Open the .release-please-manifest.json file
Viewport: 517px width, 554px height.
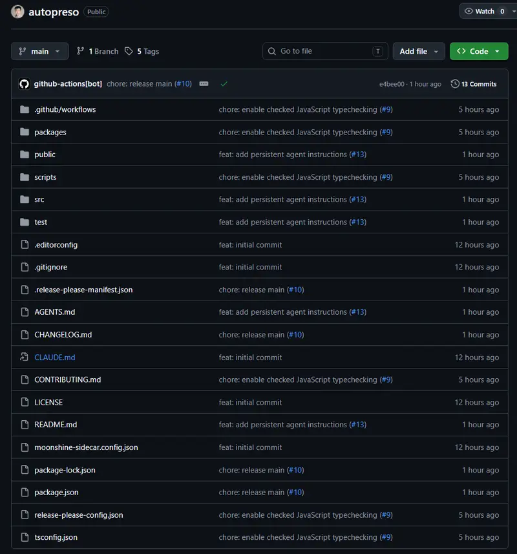pos(84,290)
